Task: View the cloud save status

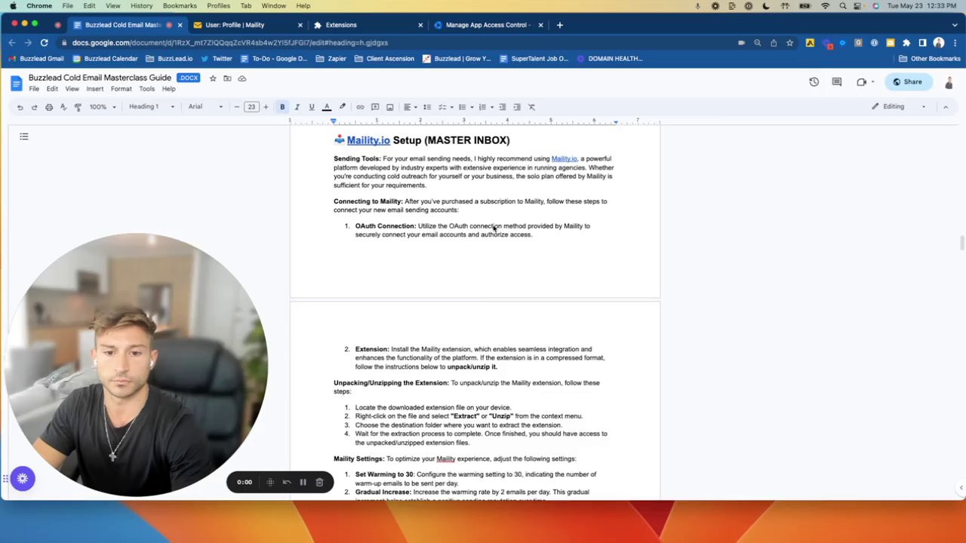Action: (x=241, y=78)
